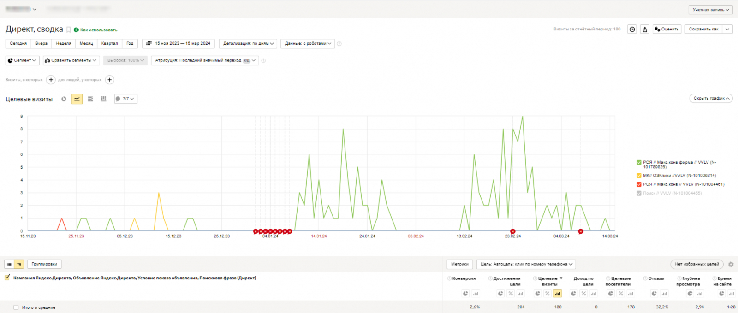This screenshot has height=313, width=738.
Task: Expand the Атрибуция attribution dropdown
Action: [x=205, y=60]
